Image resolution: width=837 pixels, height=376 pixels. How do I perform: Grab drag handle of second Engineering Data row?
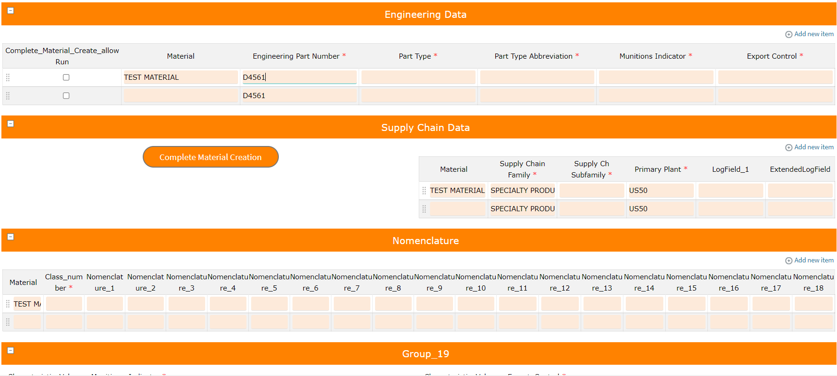pos(8,96)
